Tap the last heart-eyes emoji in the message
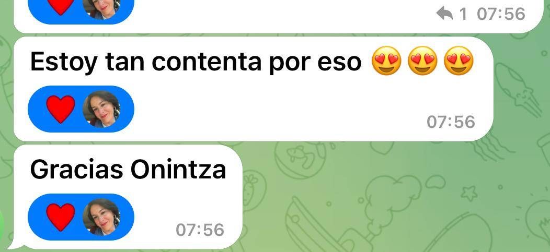 click(459, 61)
